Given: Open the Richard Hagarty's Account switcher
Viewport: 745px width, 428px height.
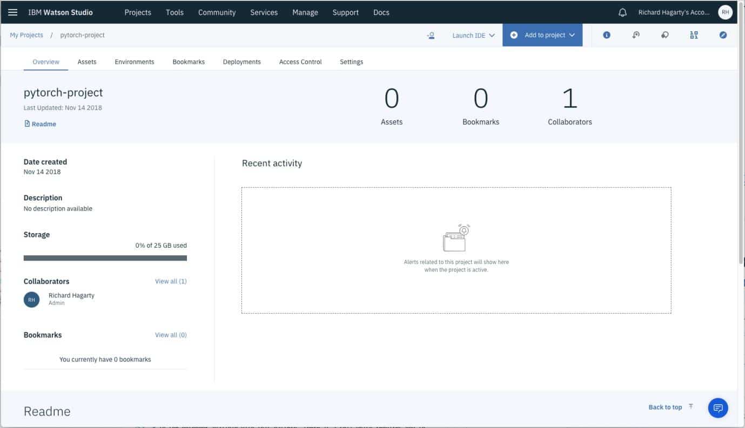Looking at the screenshot, I should (x=674, y=12).
